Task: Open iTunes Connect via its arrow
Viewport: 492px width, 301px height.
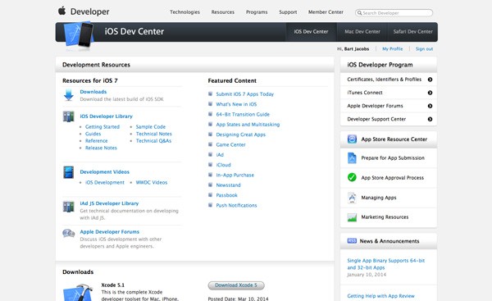Action: pos(430,93)
